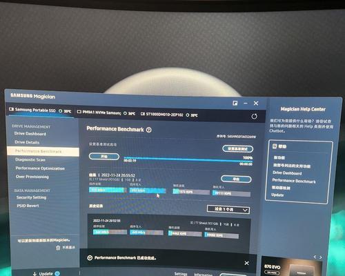Click the benchmark settings button above progress bar

click(238, 149)
